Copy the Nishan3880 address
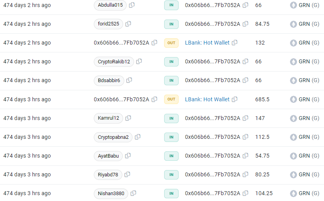 (x=133, y=193)
